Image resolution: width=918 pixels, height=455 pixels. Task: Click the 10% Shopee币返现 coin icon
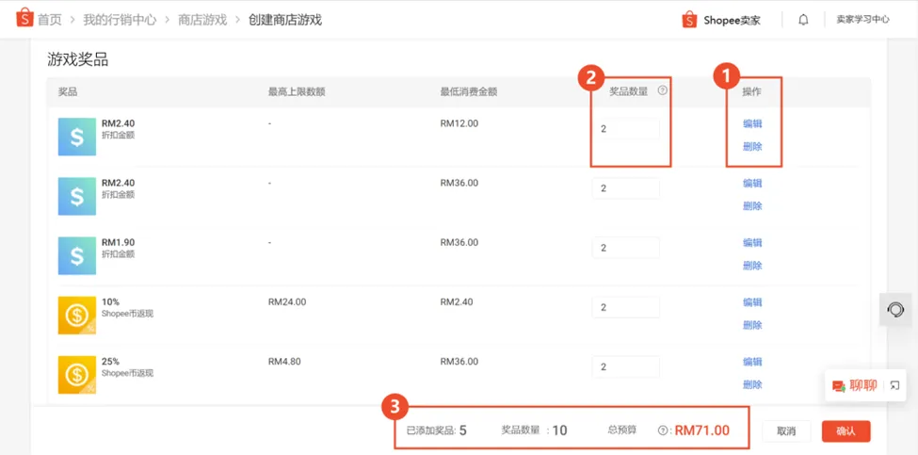pos(76,316)
